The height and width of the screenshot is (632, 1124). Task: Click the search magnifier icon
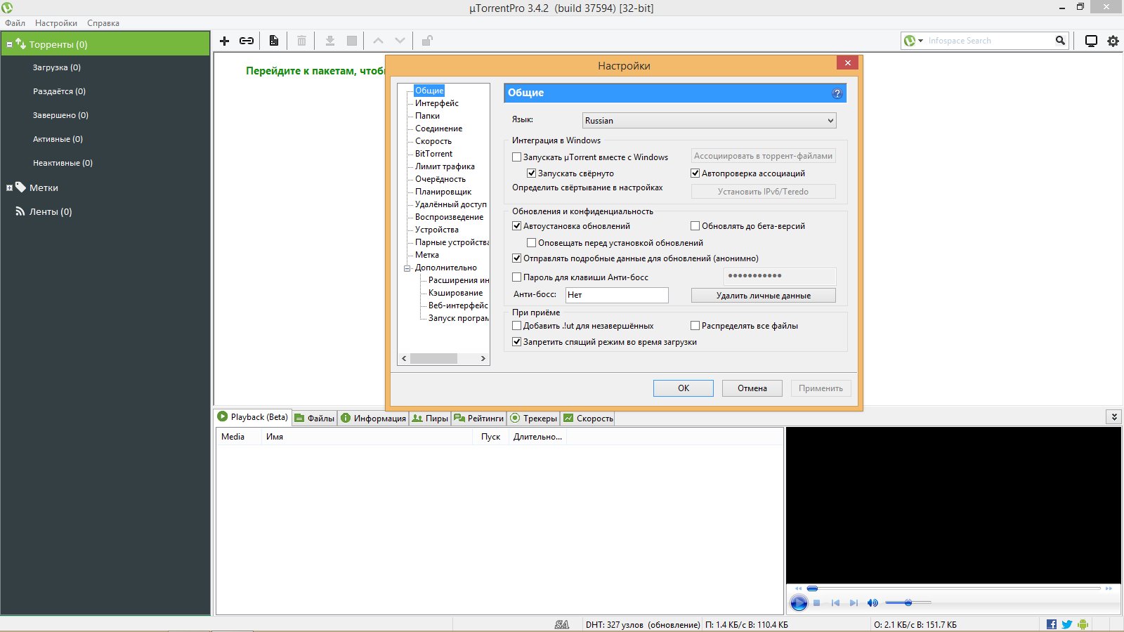click(x=1060, y=41)
